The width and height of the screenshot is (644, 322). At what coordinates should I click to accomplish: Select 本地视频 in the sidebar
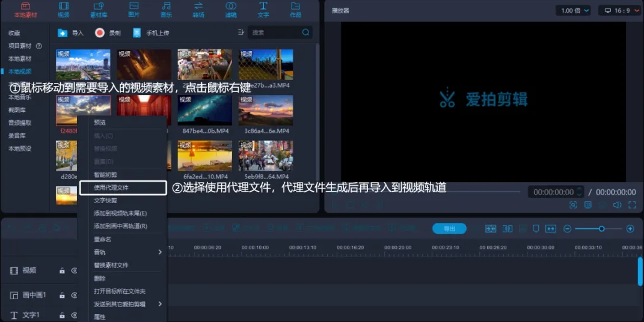point(20,71)
